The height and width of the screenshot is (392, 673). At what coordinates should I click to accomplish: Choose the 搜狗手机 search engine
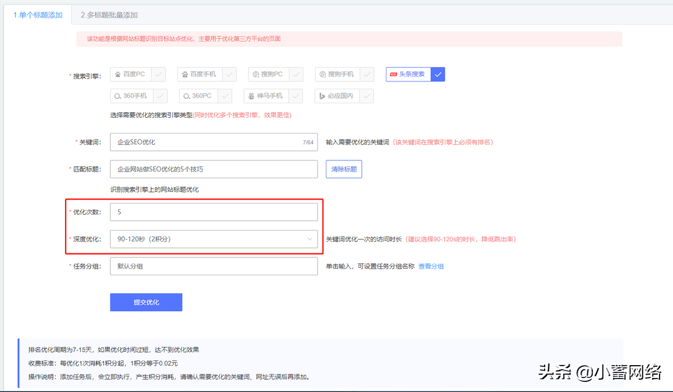(338, 74)
